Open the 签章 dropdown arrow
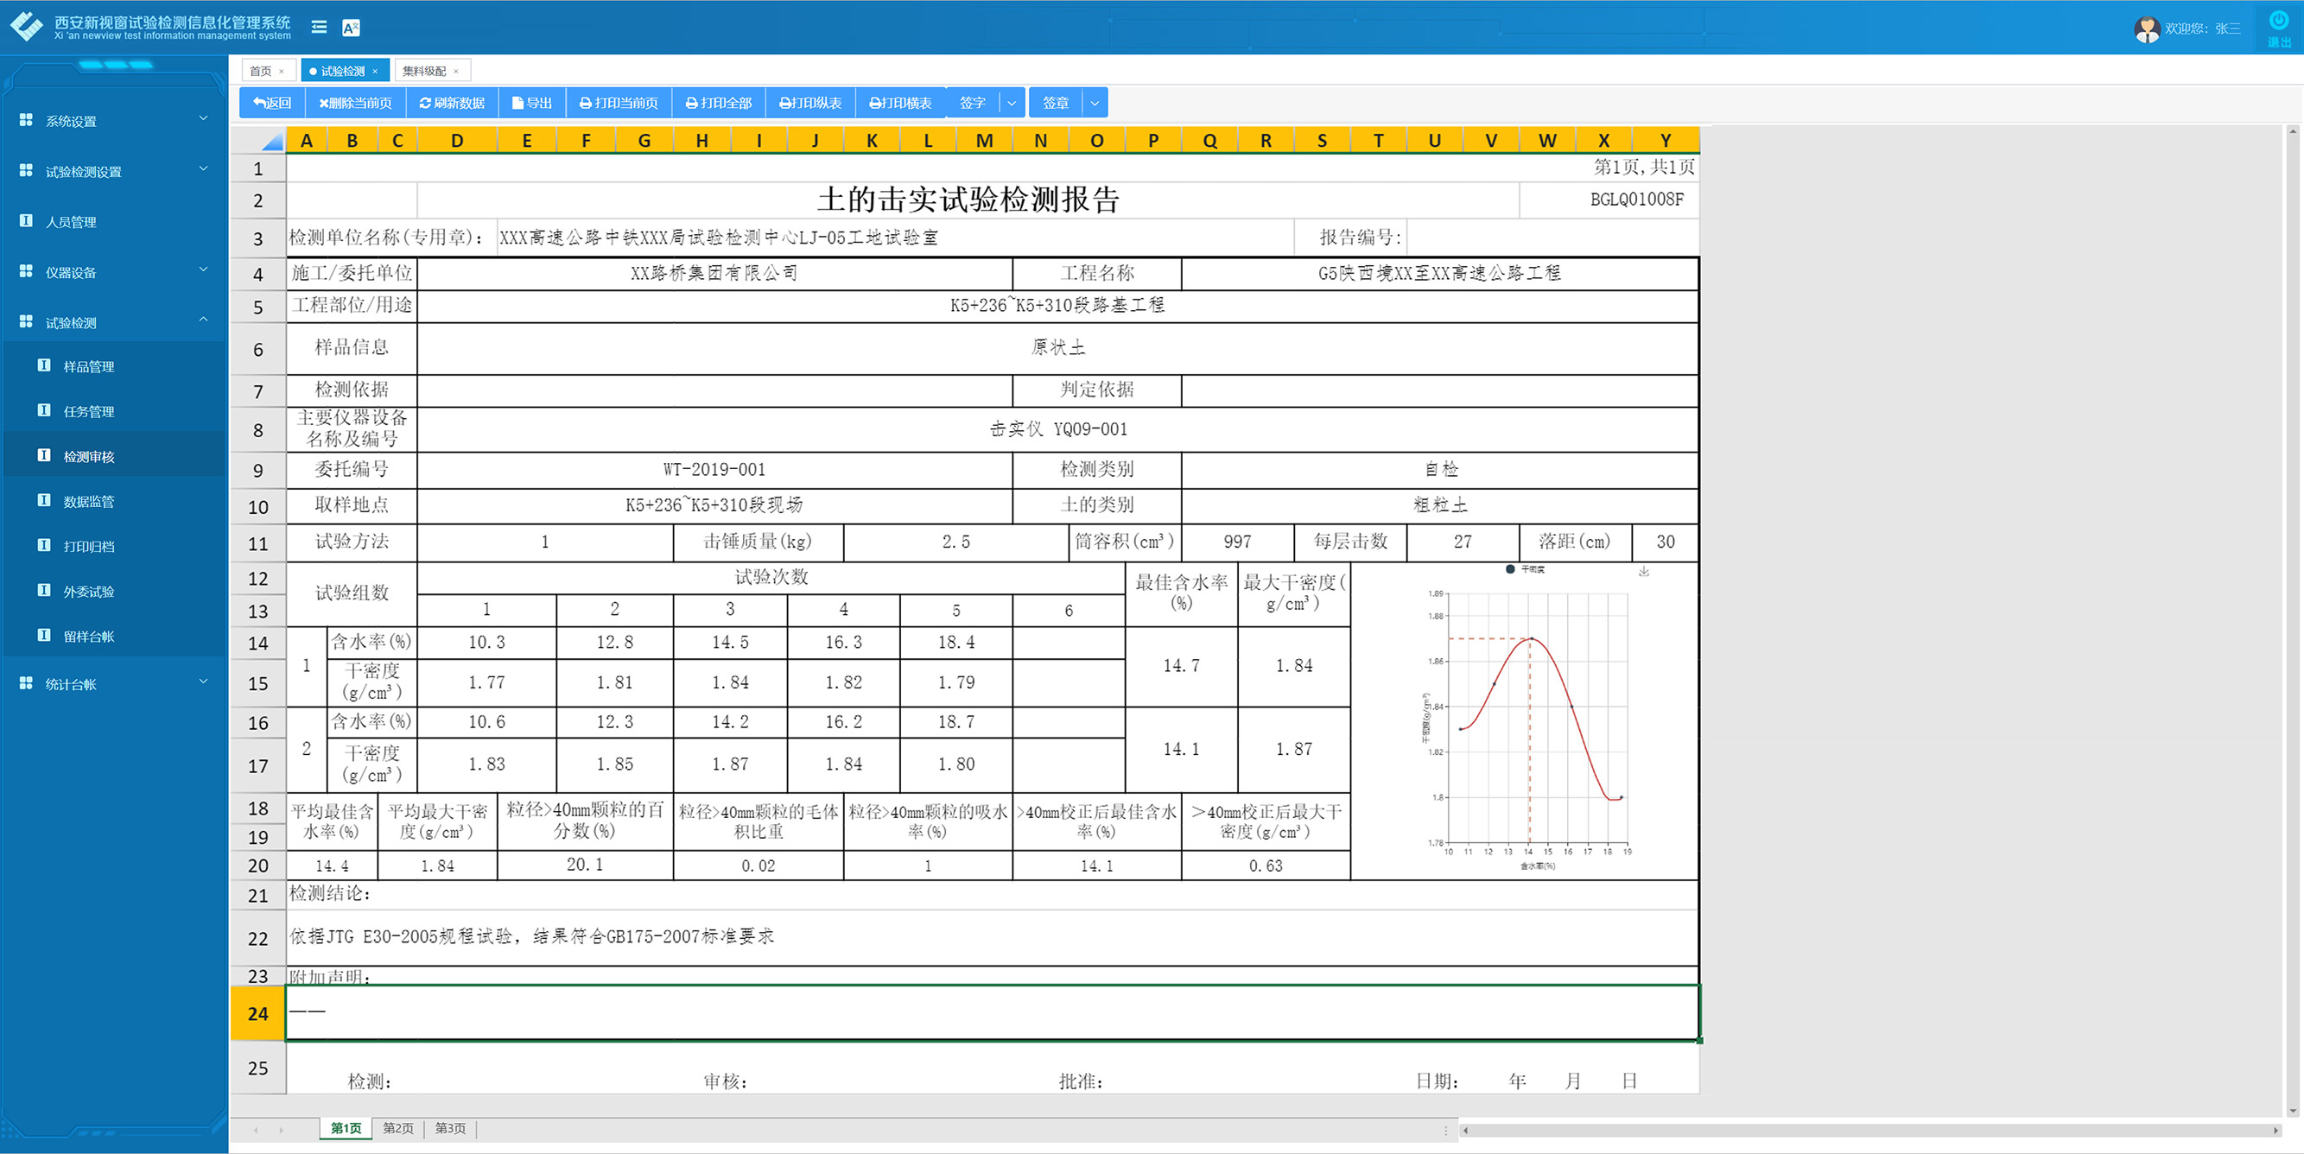2304x1154 pixels. point(1095,103)
